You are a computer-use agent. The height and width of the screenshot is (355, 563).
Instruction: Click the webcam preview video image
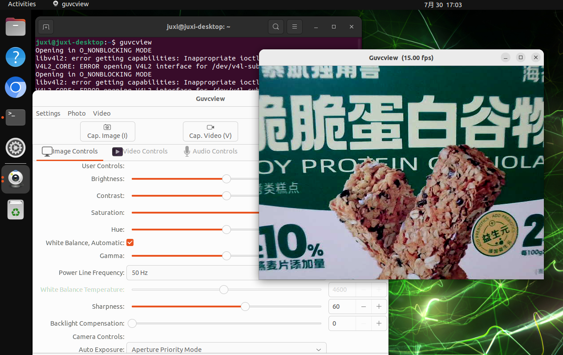401,173
